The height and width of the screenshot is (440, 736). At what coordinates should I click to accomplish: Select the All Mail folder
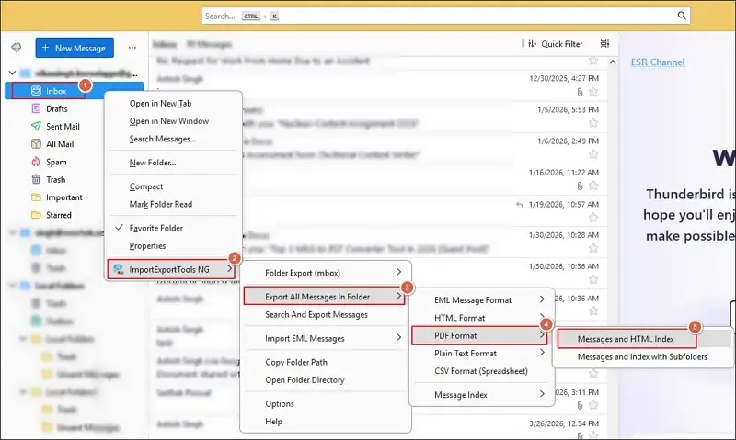(60, 144)
